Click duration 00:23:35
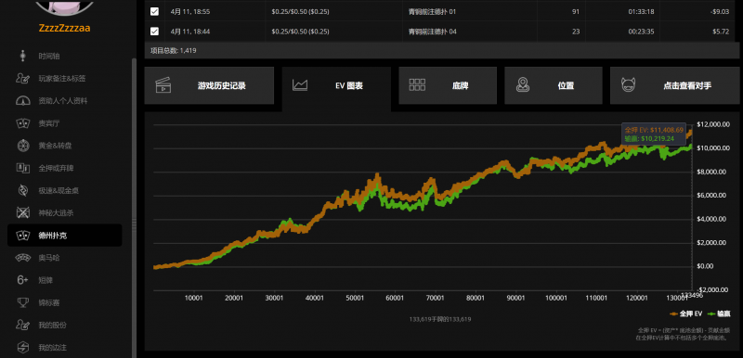The height and width of the screenshot is (358, 743). pos(642,32)
